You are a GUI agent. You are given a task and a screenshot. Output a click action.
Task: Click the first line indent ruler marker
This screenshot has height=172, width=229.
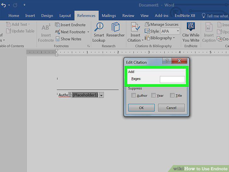[x=57, y=51]
